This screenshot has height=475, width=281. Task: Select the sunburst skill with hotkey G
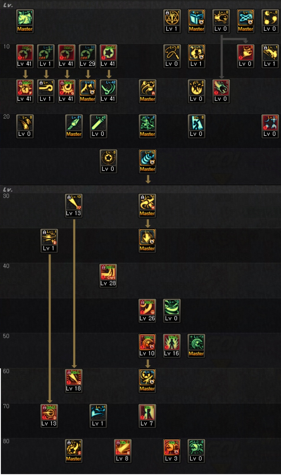click(x=66, y=88)
